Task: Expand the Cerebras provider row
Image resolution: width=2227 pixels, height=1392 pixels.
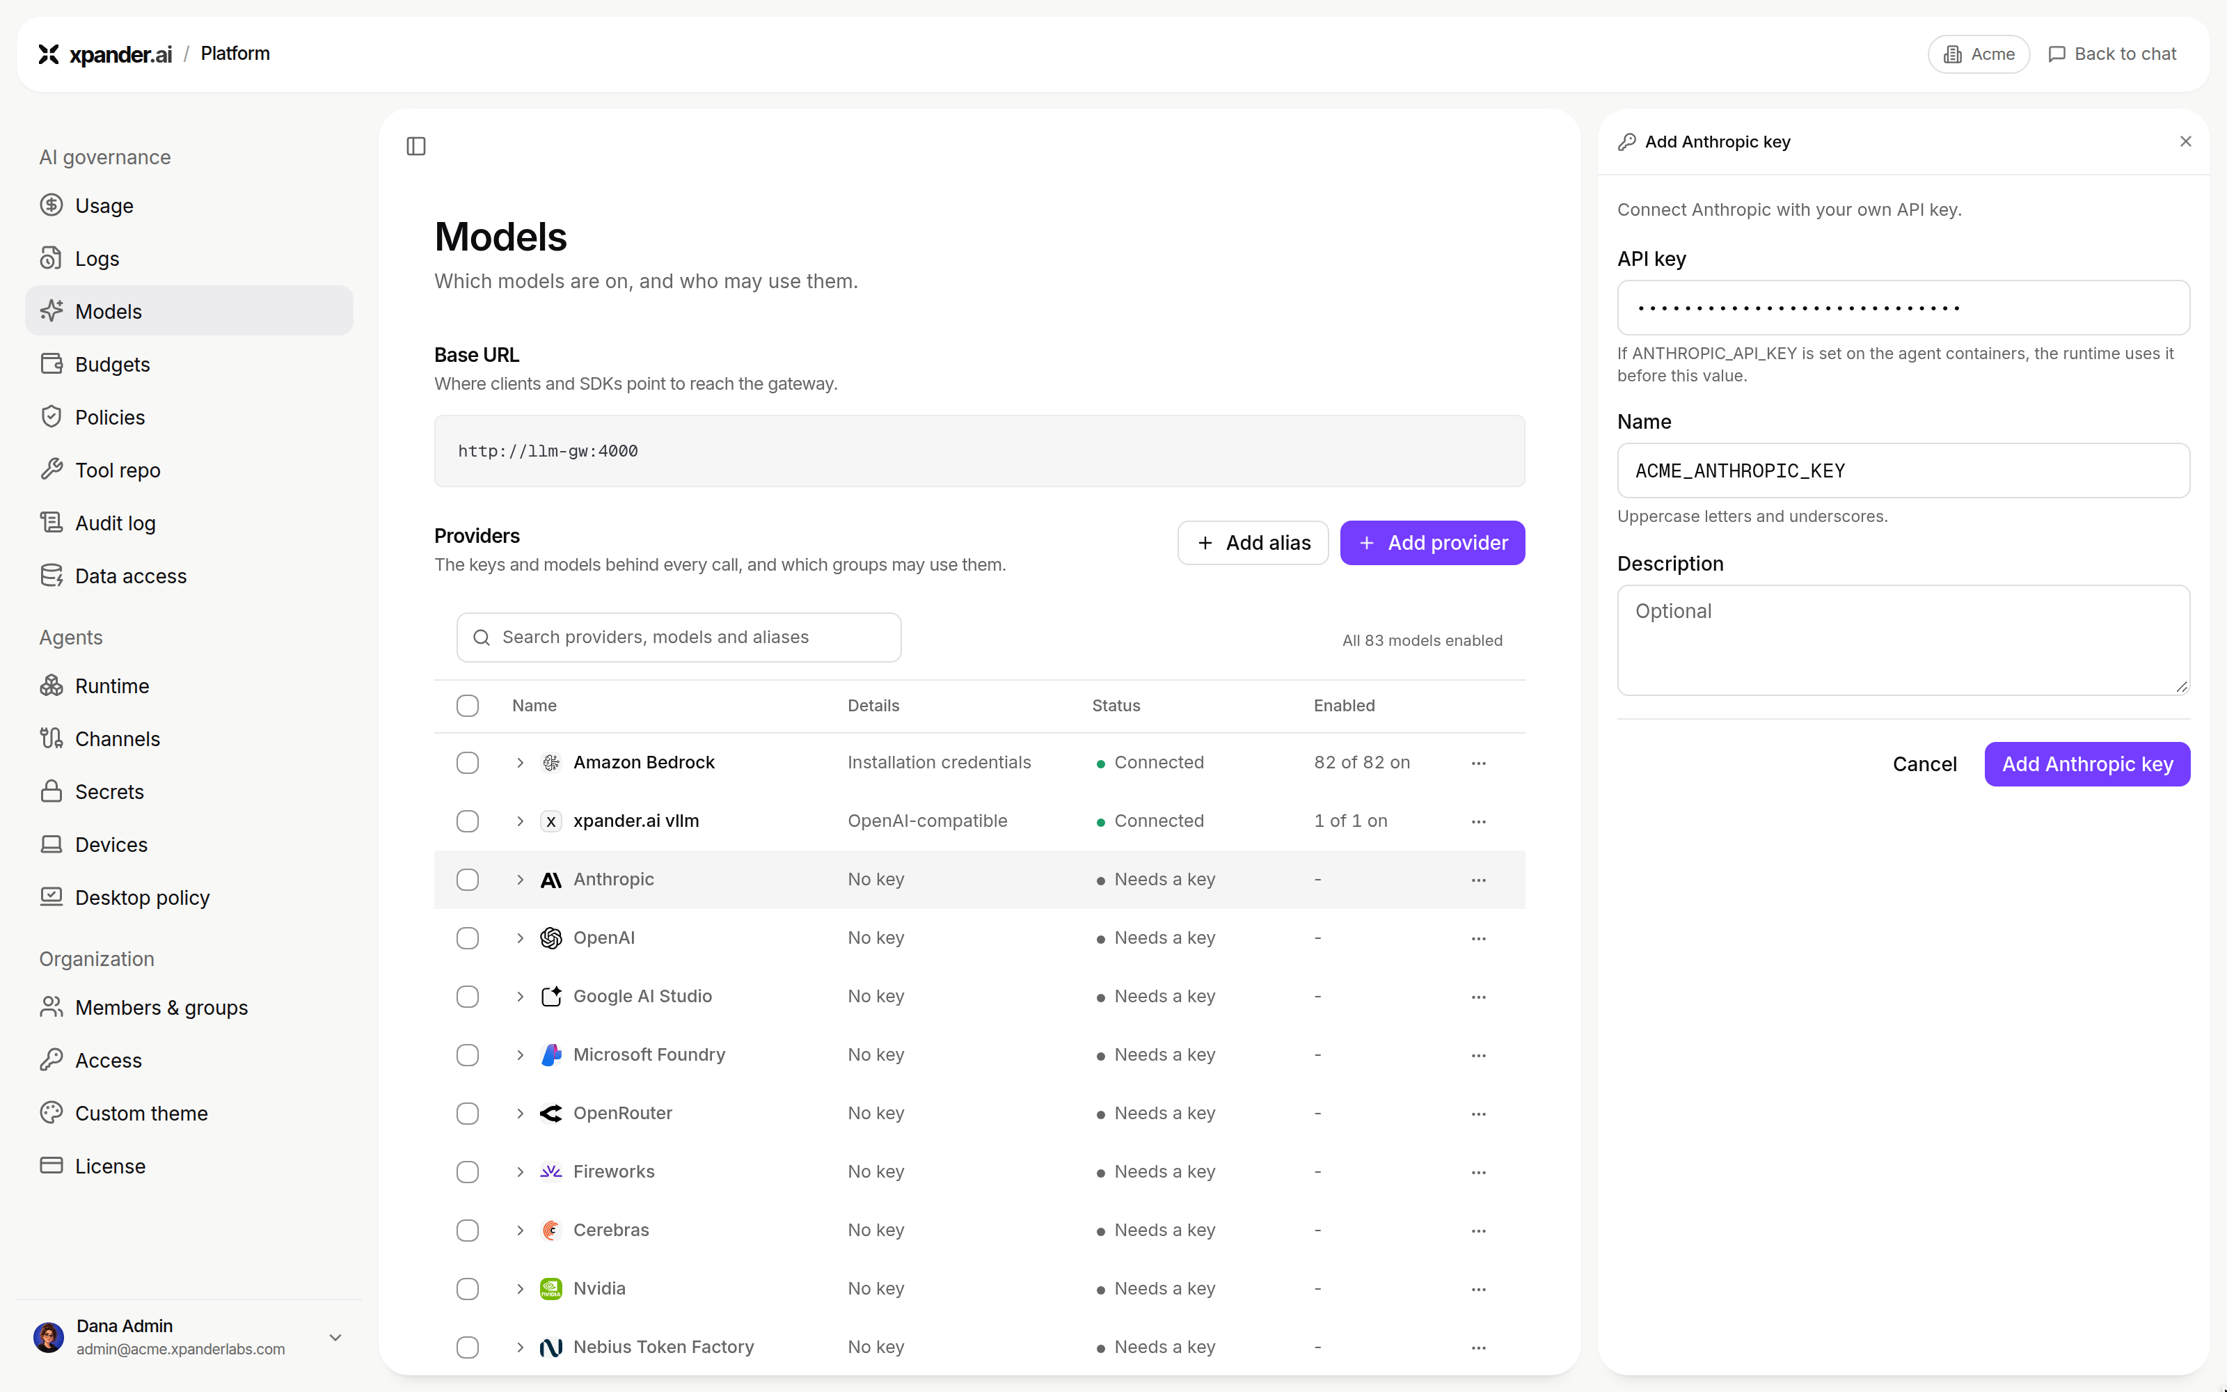Action: (520, 1231)
